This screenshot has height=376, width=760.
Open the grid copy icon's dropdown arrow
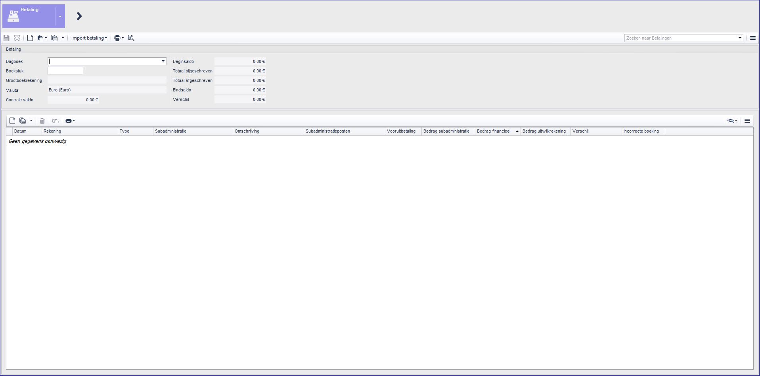[31, 121]
